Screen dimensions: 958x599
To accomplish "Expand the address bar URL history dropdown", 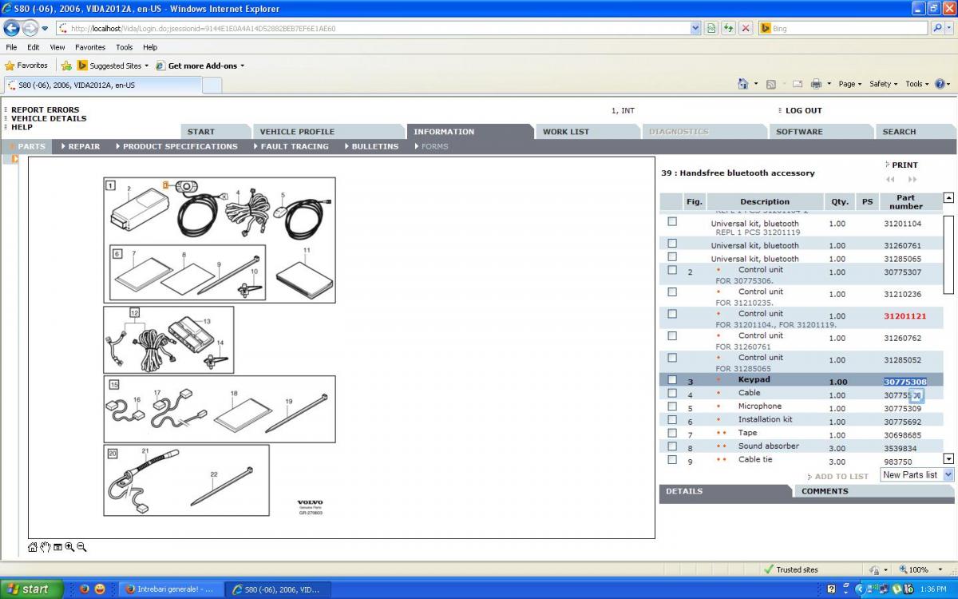I will coord(695,28).
